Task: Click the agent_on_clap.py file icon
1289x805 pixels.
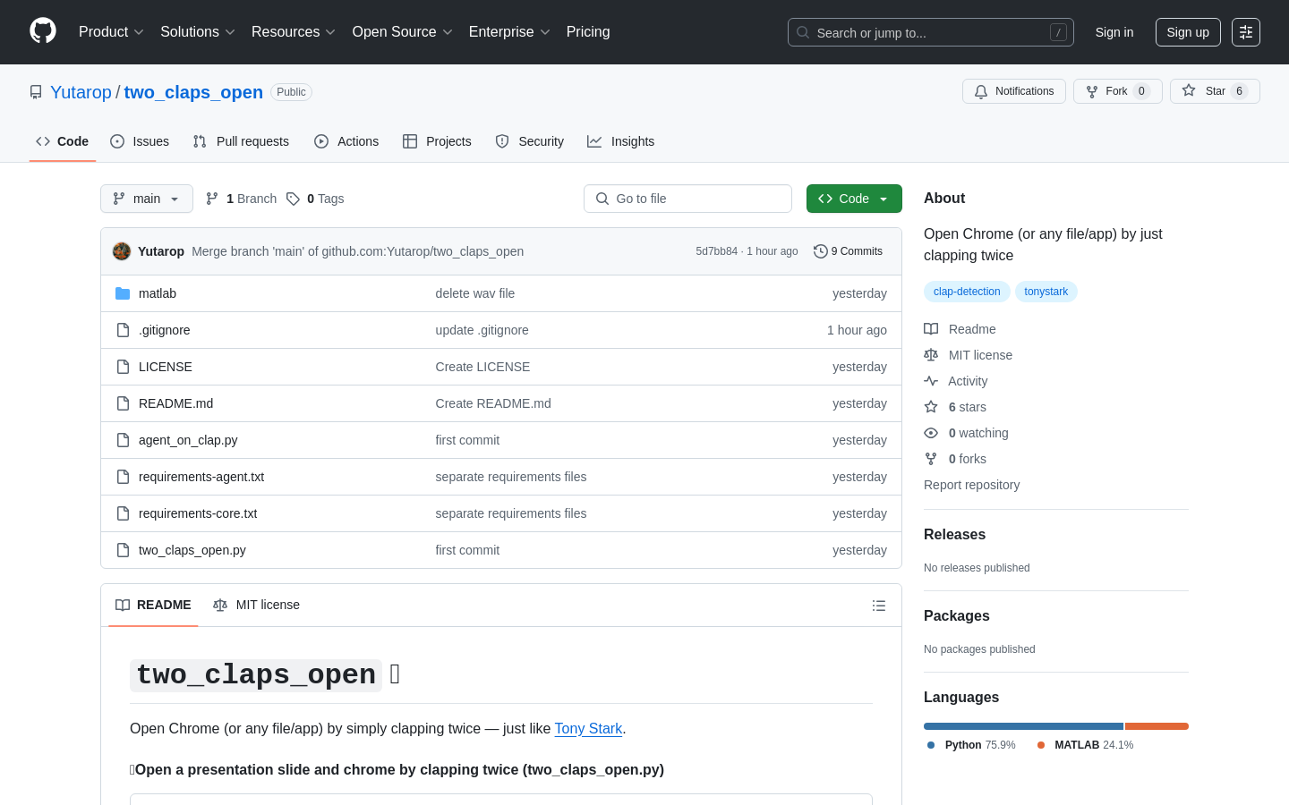Action: click(x=124, y=440)
